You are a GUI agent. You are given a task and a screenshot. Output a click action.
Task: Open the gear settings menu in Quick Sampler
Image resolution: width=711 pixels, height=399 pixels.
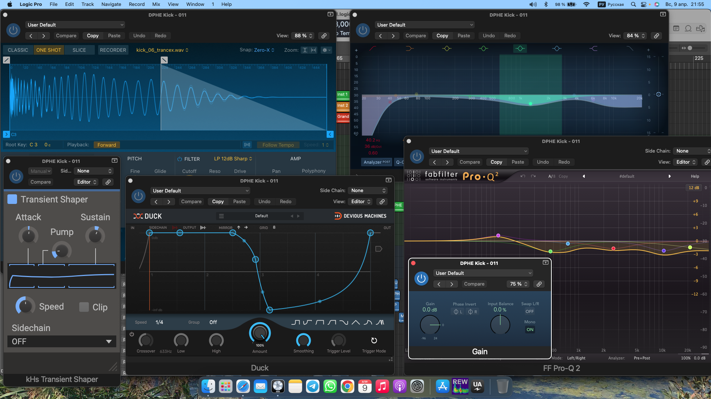[326, 50]
